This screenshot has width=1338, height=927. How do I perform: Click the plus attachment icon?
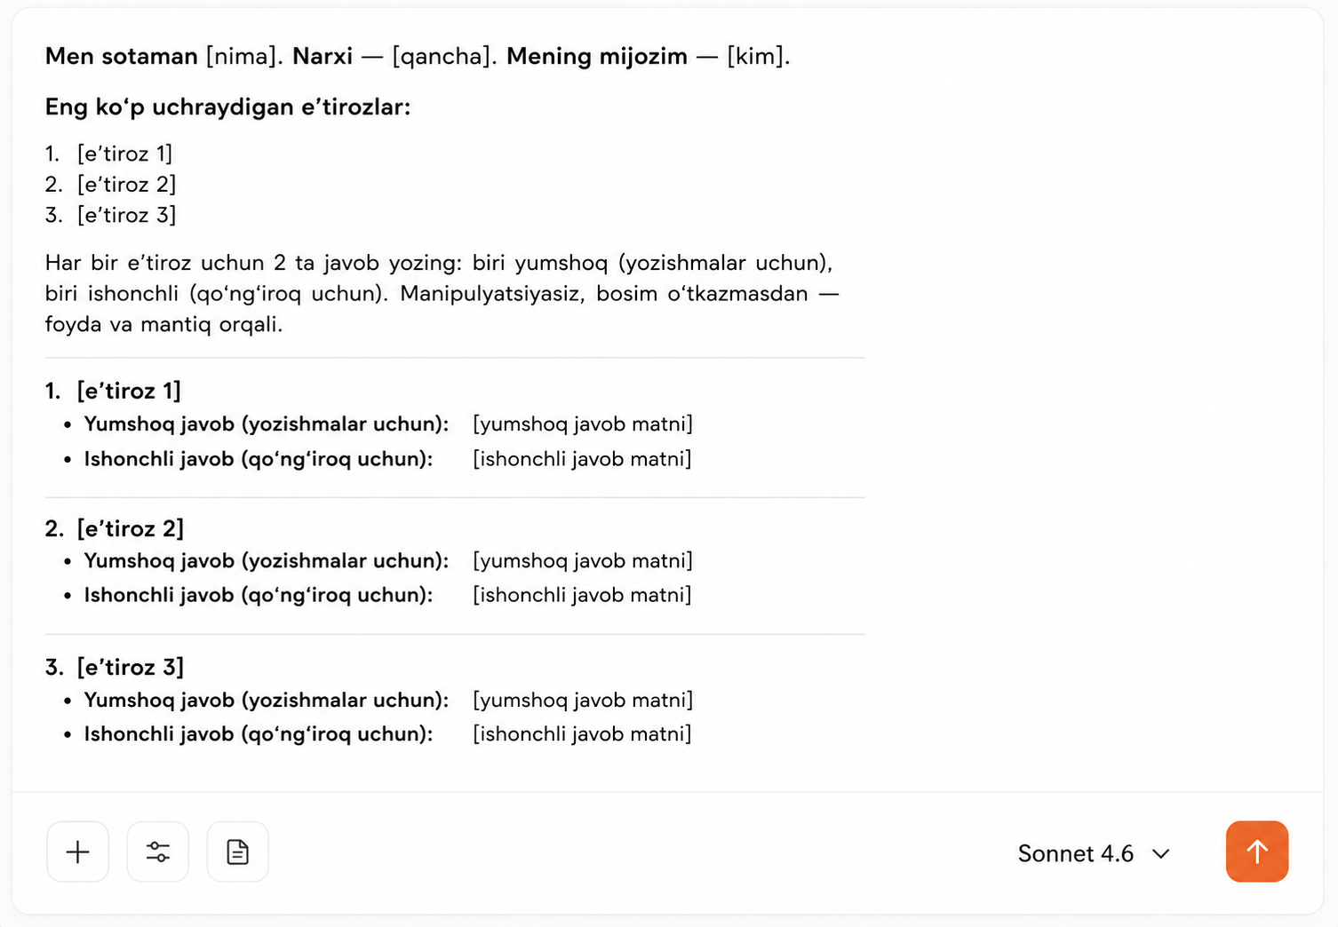pyautogui.click(x=78, y=852)
